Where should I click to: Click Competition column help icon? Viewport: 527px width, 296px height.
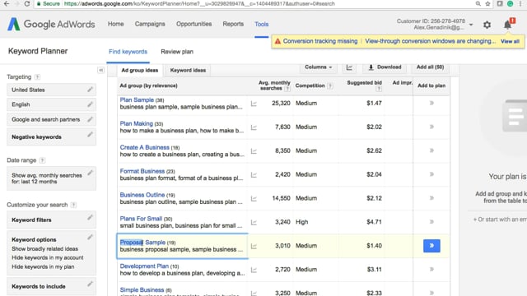(x=330, y=86)
